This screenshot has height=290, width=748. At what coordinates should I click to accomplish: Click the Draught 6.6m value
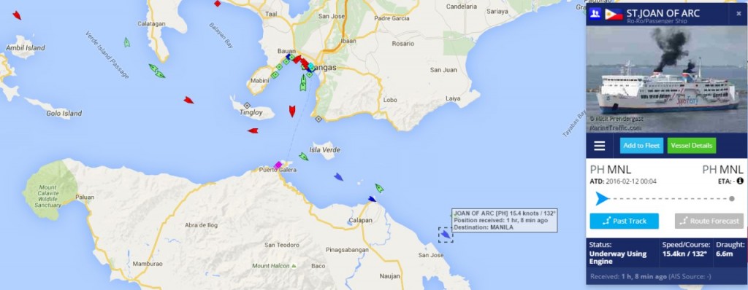tap(724, 254)
